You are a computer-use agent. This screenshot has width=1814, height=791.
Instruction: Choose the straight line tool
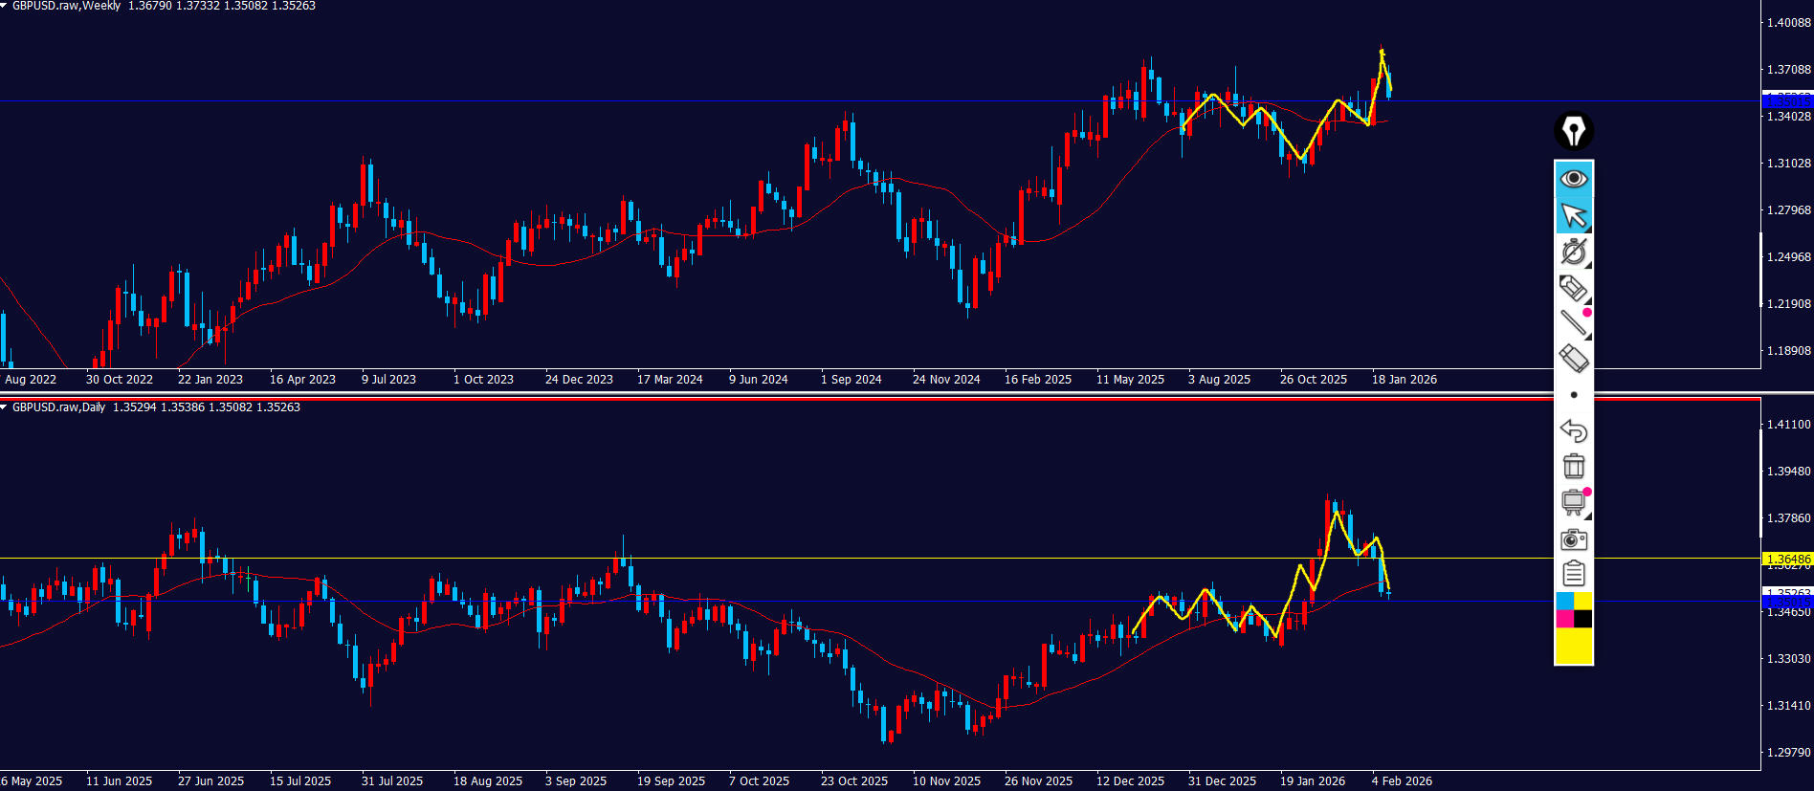(x=1573, y=323)
